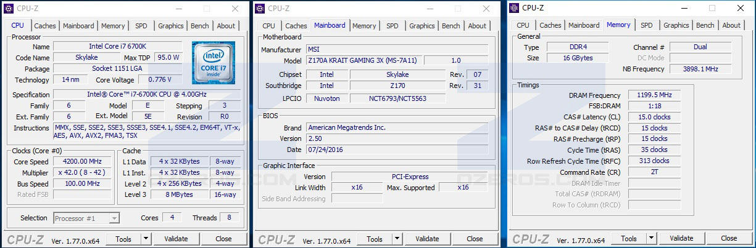Screen dimensions: 756x248
Task: Select CPU tab in right window
Action: coord(523,25)
